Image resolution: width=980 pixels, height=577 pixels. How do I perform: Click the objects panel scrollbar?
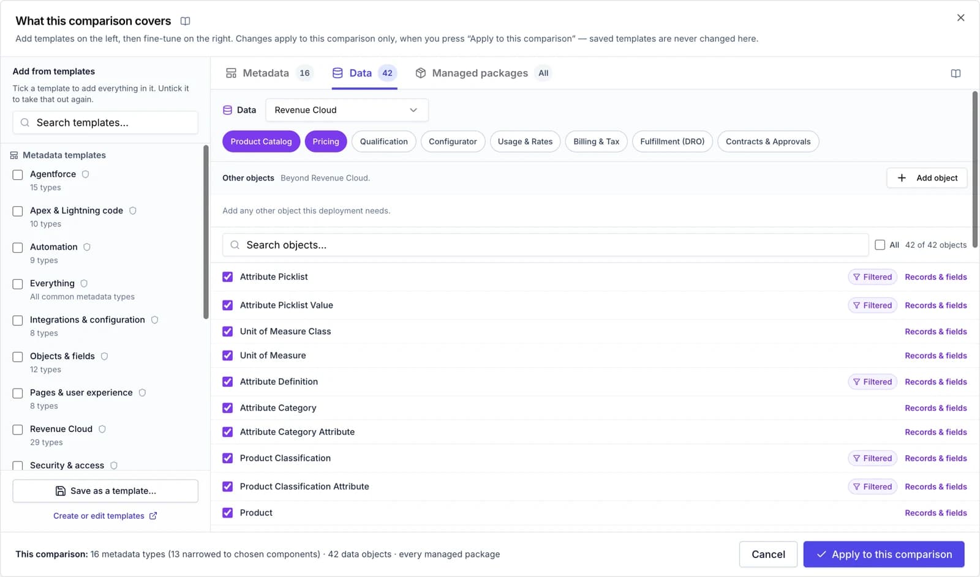tap(974, 169)
